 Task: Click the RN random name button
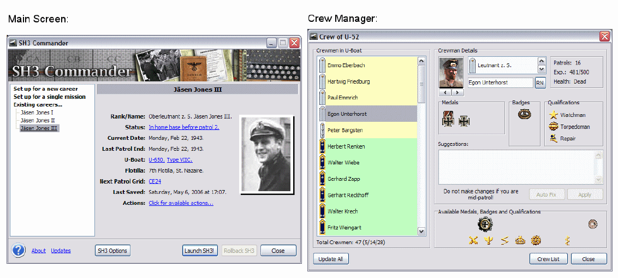540,83
